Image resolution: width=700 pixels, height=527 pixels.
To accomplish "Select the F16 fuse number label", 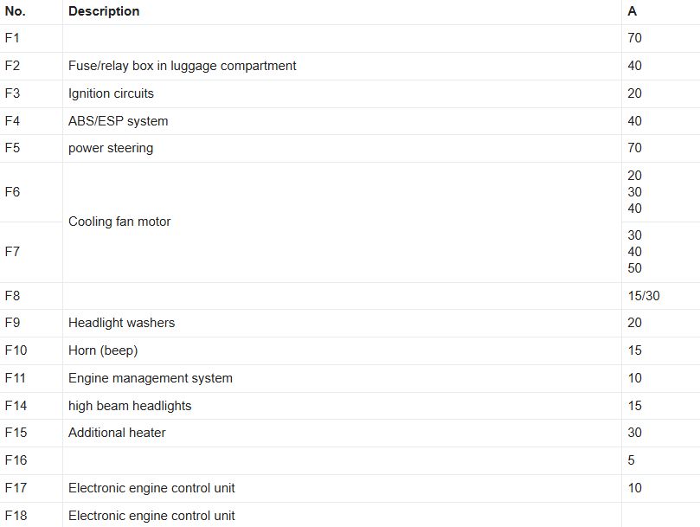I will (x=16, y=460).
